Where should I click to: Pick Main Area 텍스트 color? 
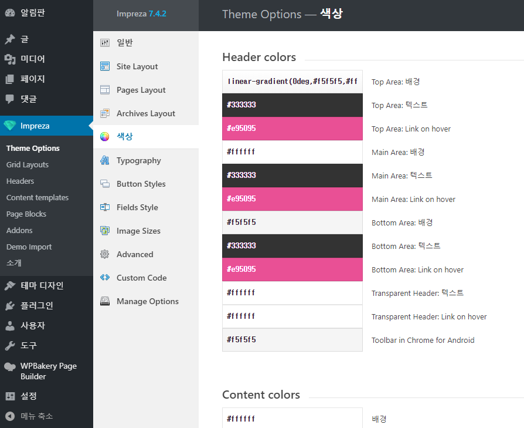(292, 176)
